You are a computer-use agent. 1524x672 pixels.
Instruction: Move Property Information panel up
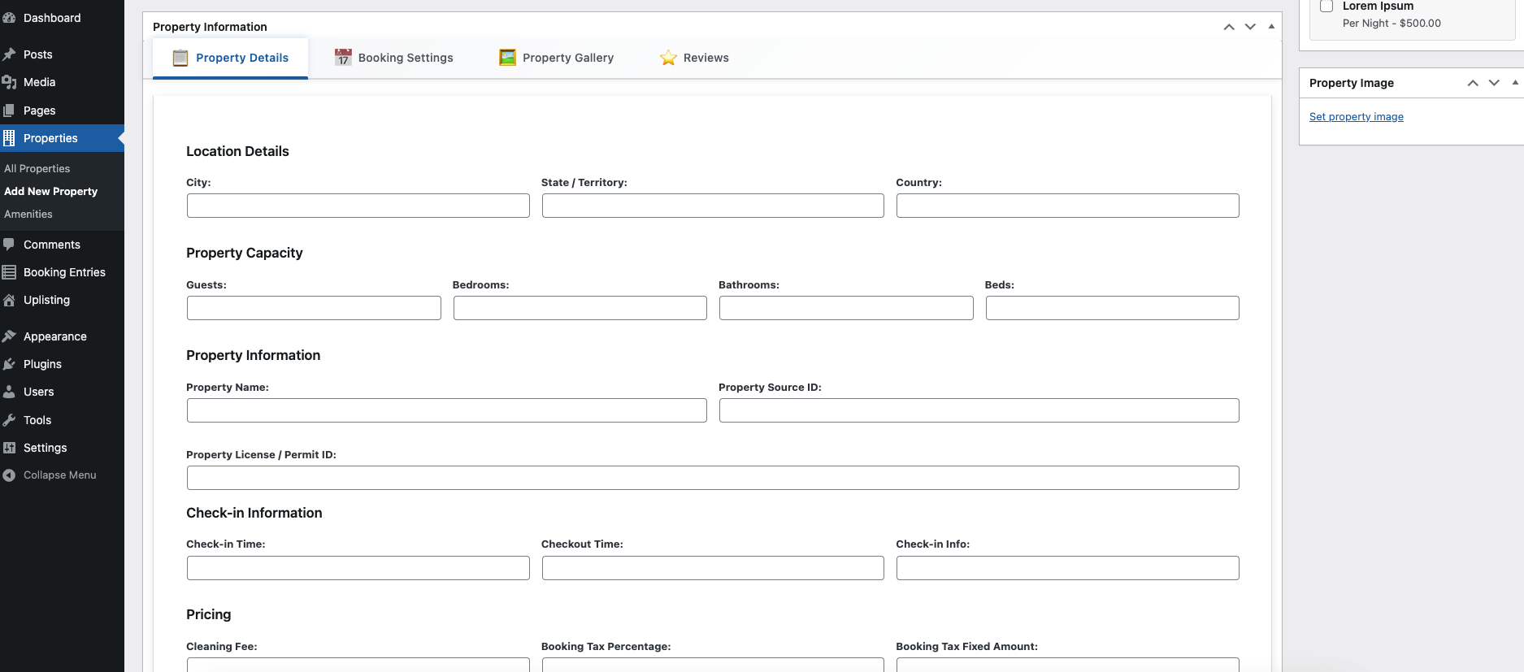click(x=1229, y=27)
